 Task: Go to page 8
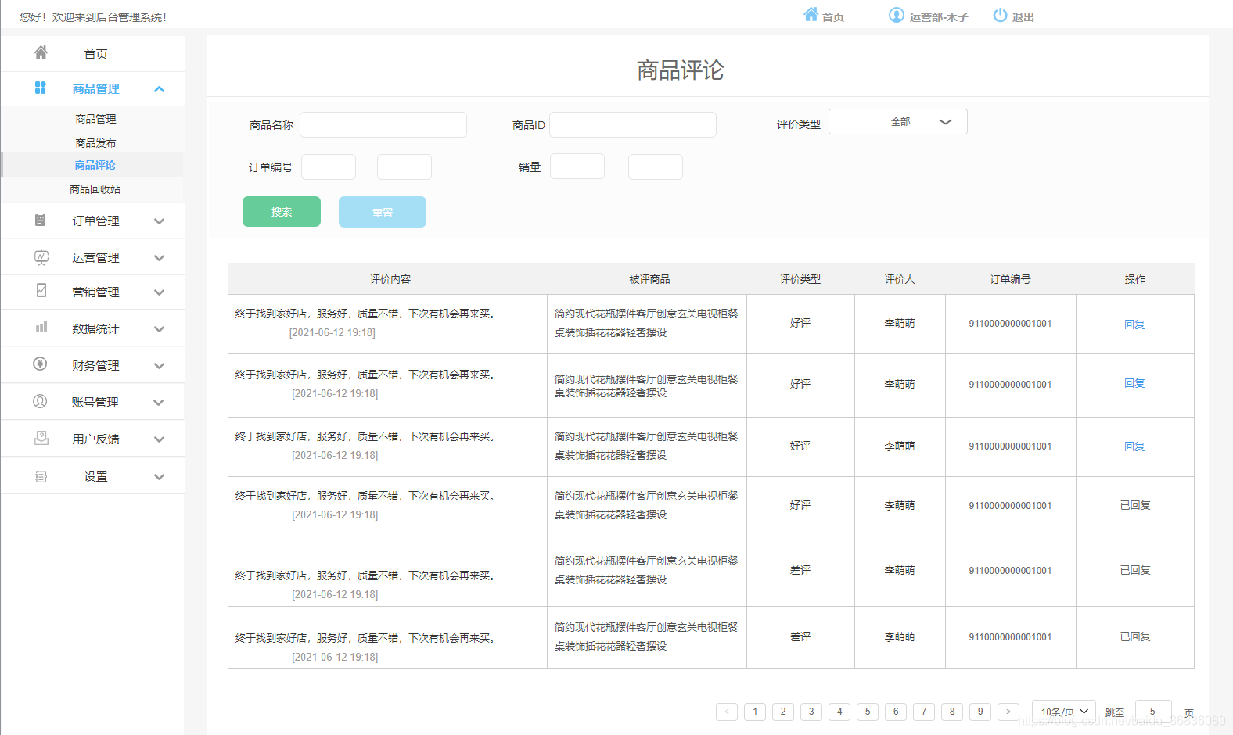(x=952, y=712)
